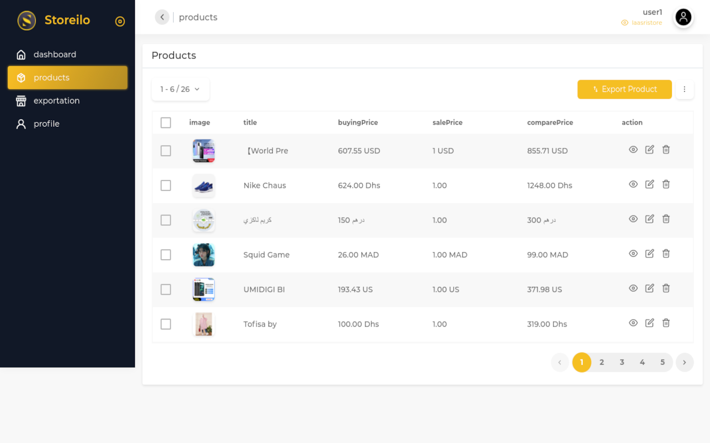The width and height of the screenshot is (710, 443).
Task: Click the Nike Chaus product thumbnail
Action: pos(204,186)
